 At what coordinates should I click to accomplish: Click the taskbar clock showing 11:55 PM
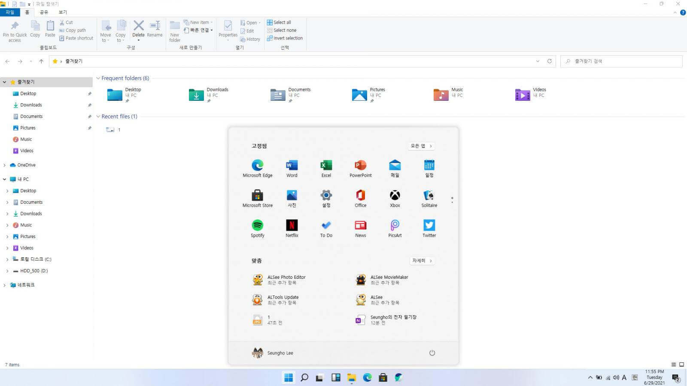point(654,377)
